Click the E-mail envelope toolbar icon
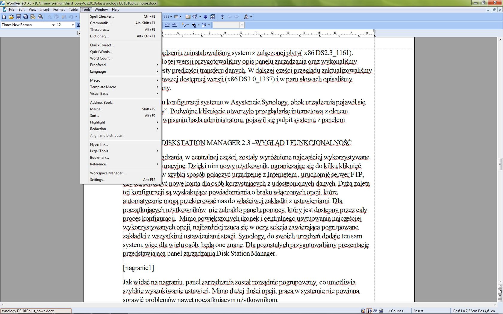503x314 pixels. (33, 17)
